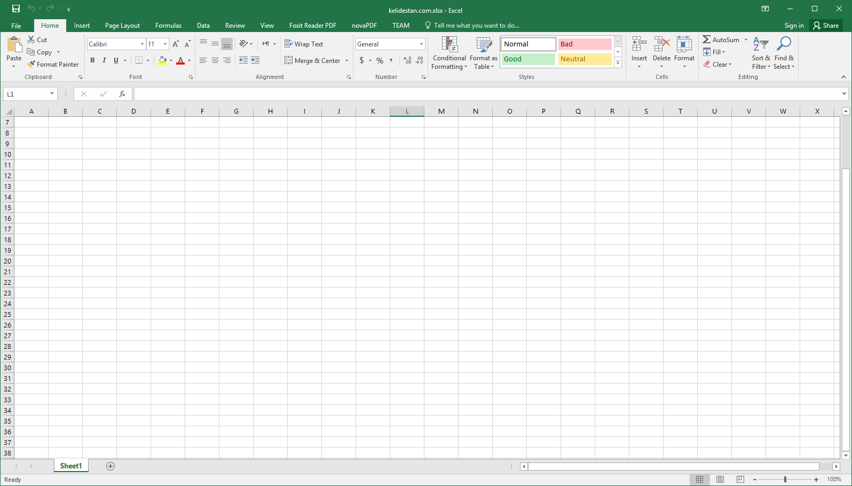
Task: Expand the Name Box dropdown
Action: (52, 94)
